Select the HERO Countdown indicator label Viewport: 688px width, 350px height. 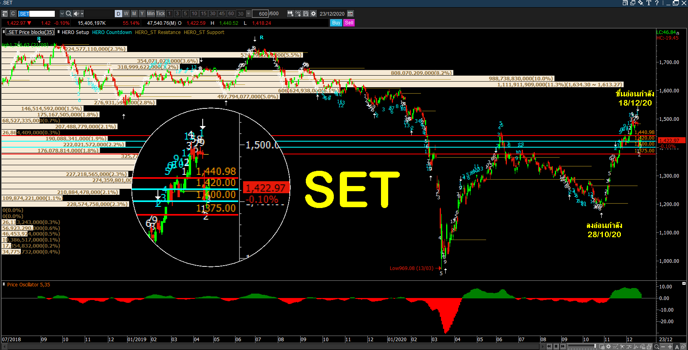pos(112,32)
